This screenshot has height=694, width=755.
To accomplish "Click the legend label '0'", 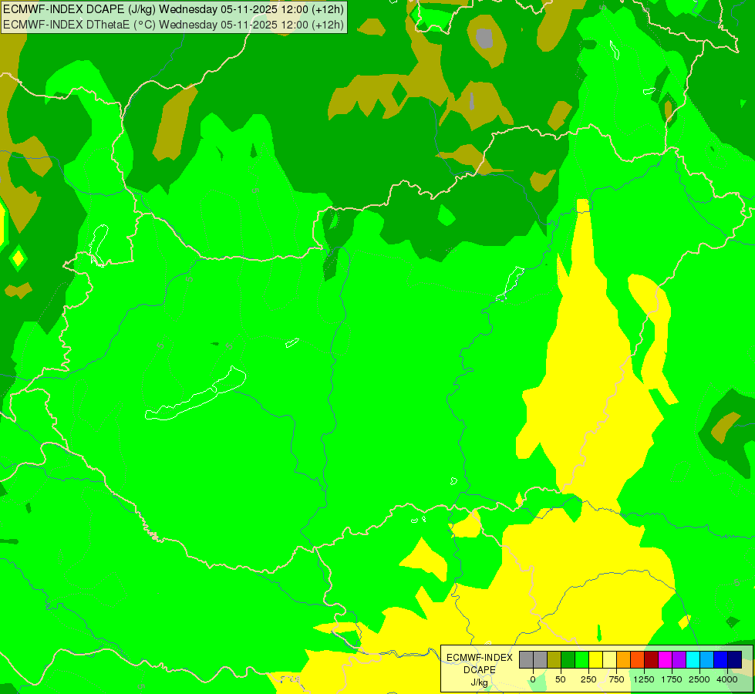I will [533, 679].
